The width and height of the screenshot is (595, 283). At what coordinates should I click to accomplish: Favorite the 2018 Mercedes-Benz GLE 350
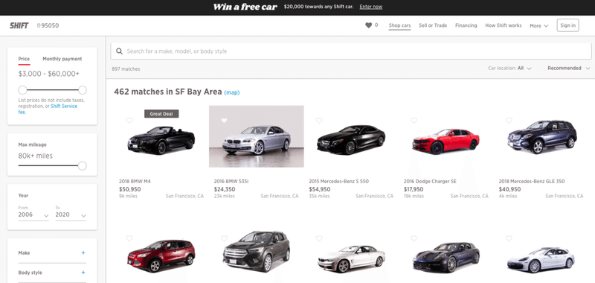[509, 121]
